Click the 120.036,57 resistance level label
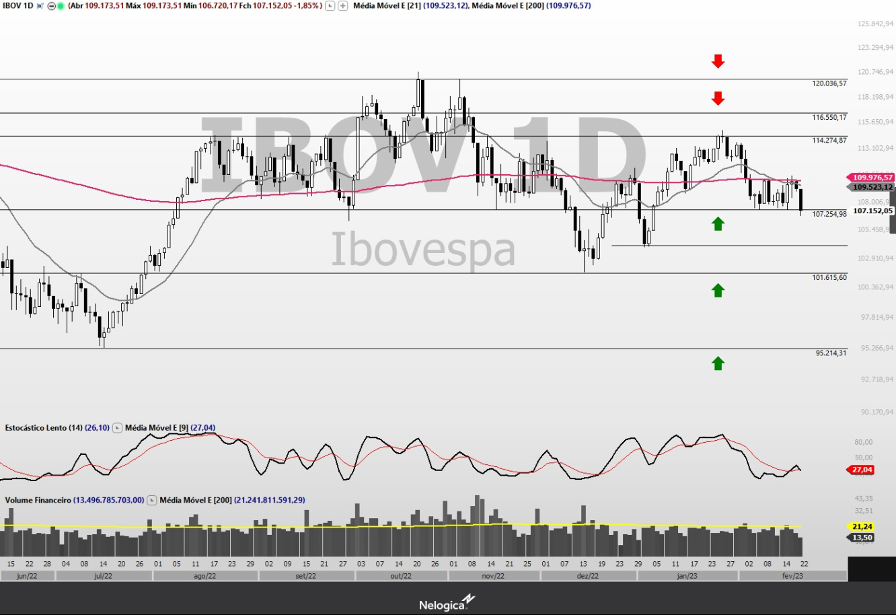The height and width of the screenshot is (615, 896). pos(829,83)
